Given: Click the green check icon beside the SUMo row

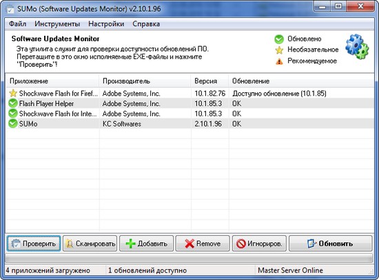Looking at the screenshot, I should (x=13, y=124).
